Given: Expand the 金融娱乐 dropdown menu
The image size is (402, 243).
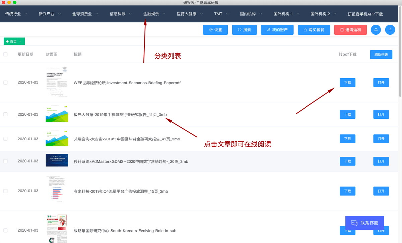Looking at the screenshot, I should coord(154,14).
